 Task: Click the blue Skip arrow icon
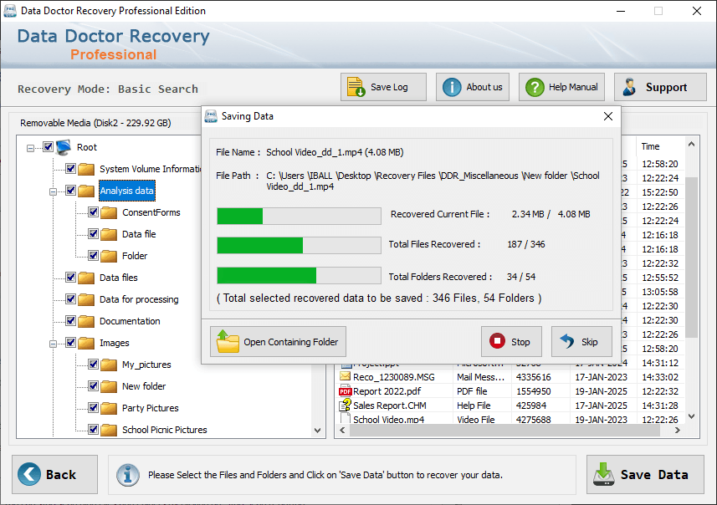pos(567,341)
